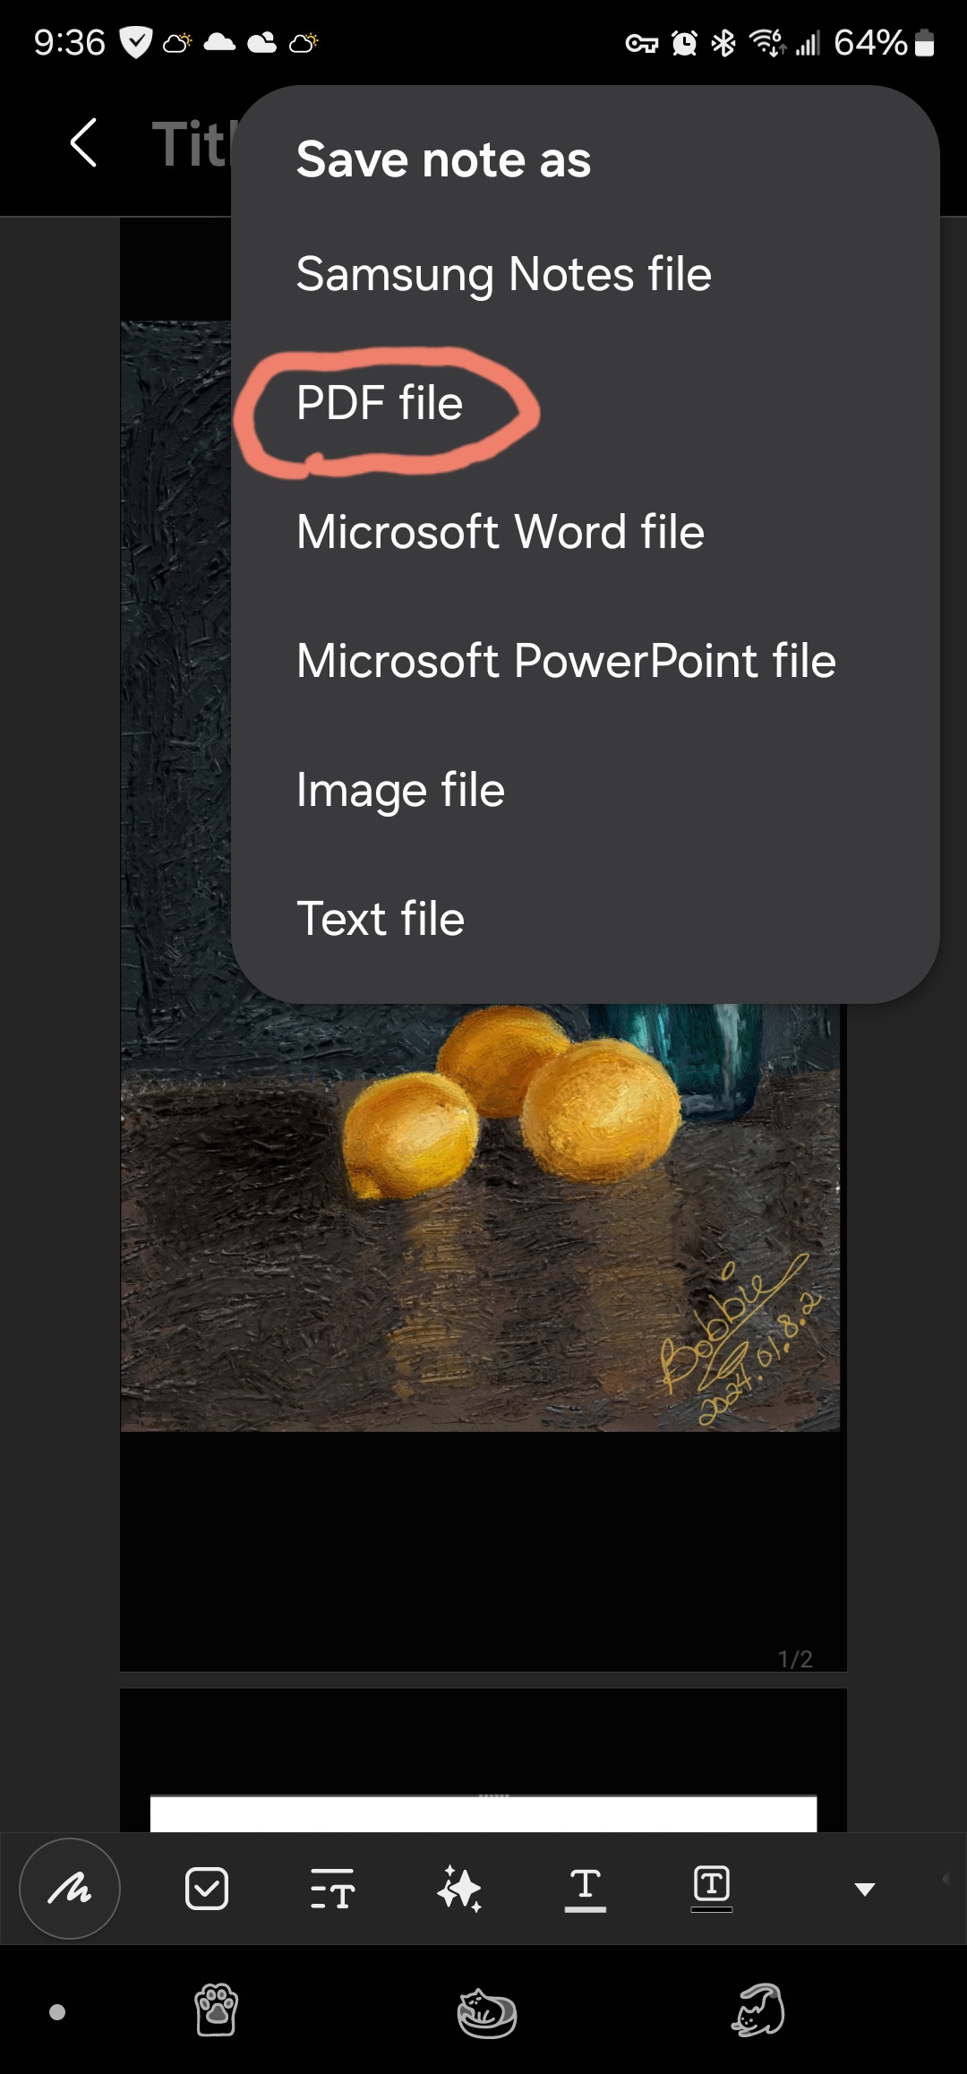967x2074 pixels.
Task: Select the underlined T text tool
Action: [x=586, y=1889]
